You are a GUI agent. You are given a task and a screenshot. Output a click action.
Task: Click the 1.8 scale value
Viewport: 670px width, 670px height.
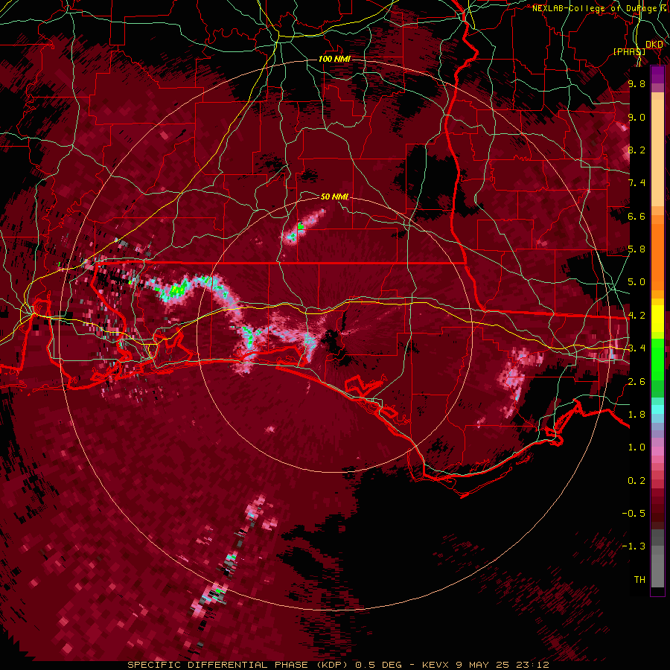tap(636, 415)
